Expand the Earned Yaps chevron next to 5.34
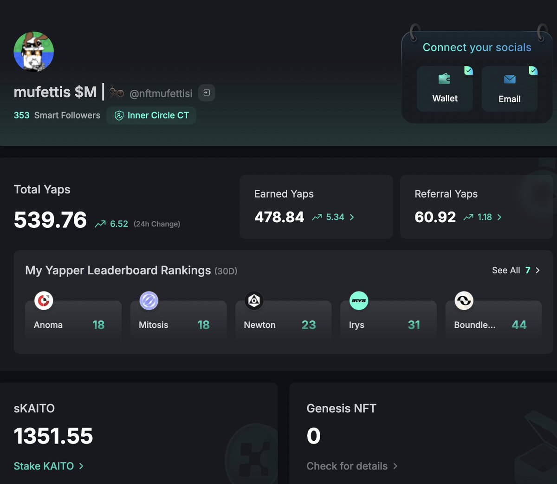Screen dimensions: 557x484 pos(352,217)
